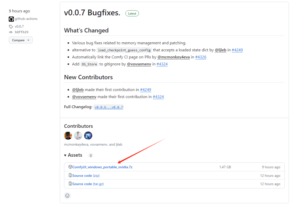Download Source code (tar.gz)
The height and width of the screenshot is (208, 296).
(x=88, y=184)
